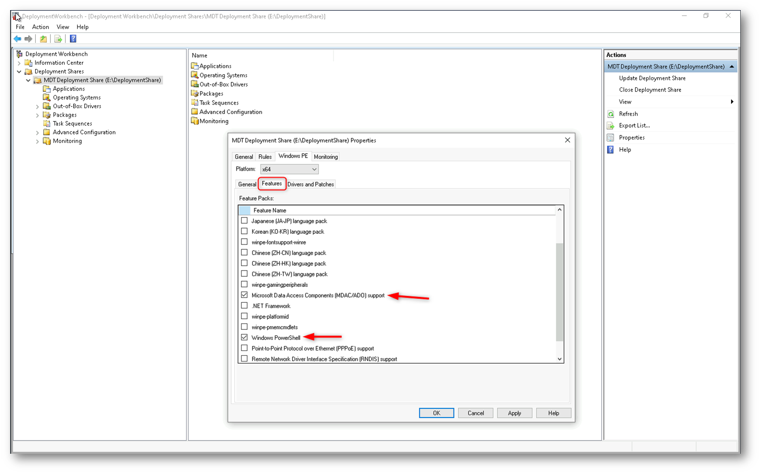
Task: Click the Properties icon in Actions pane
Action: click(x=611, y=137)
